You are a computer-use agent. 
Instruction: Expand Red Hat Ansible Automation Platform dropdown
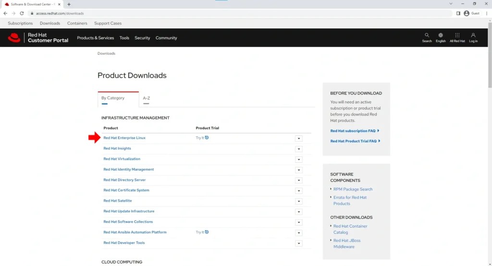point(299,233)
